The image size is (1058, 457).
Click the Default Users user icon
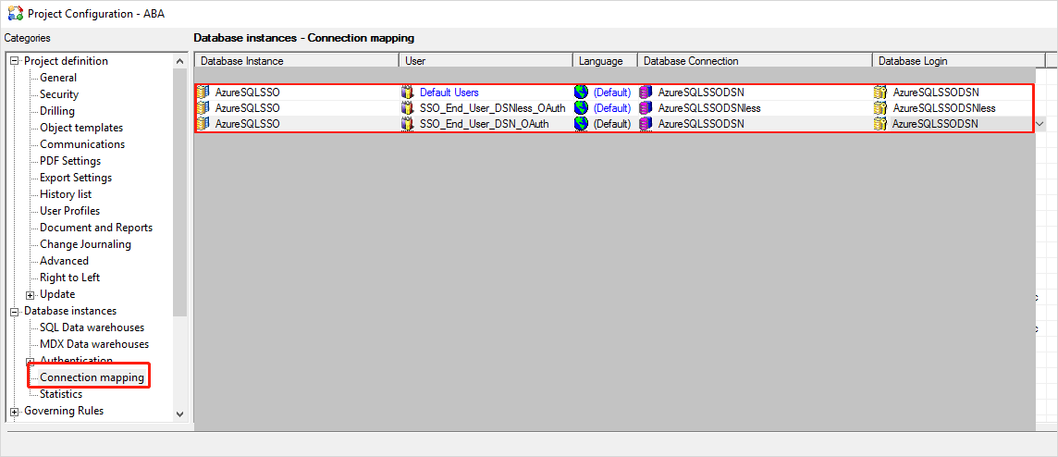point(408,93)
